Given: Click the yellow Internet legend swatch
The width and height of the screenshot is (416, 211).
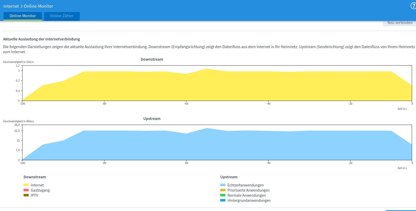Looking at the screenshot, I should click(x=26, y=185).
